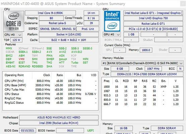This screenshot has width=186, height=134.
Task: Click the CPU LFM (Min) row
Action: click(50, 81)
